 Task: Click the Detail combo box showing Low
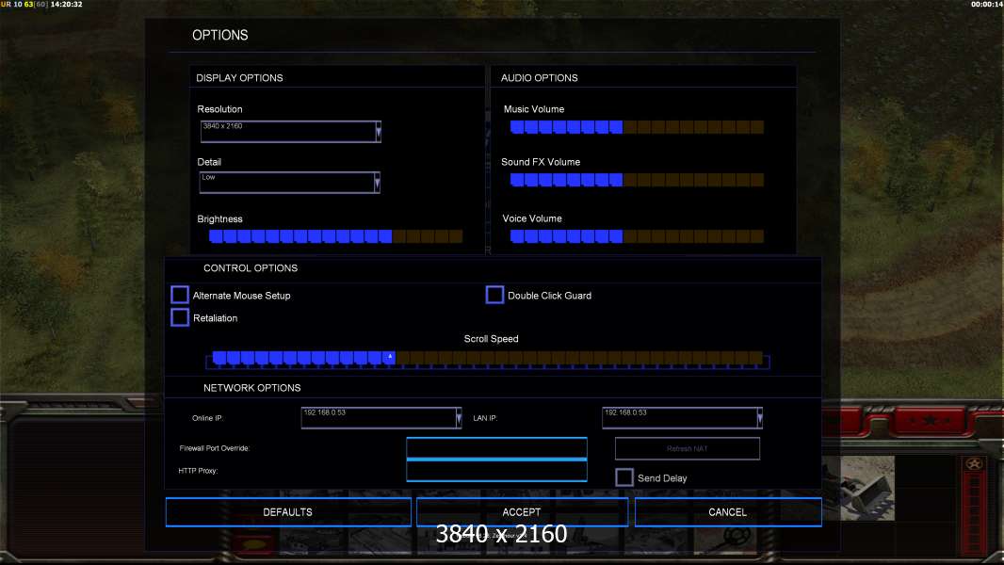click(289, 183)
